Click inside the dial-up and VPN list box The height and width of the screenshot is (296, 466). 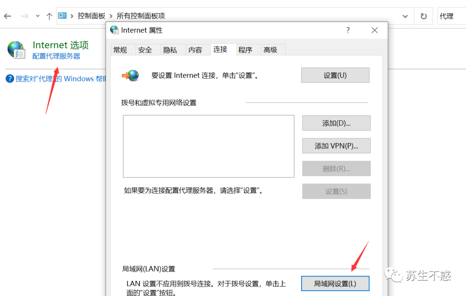(209, 146)
